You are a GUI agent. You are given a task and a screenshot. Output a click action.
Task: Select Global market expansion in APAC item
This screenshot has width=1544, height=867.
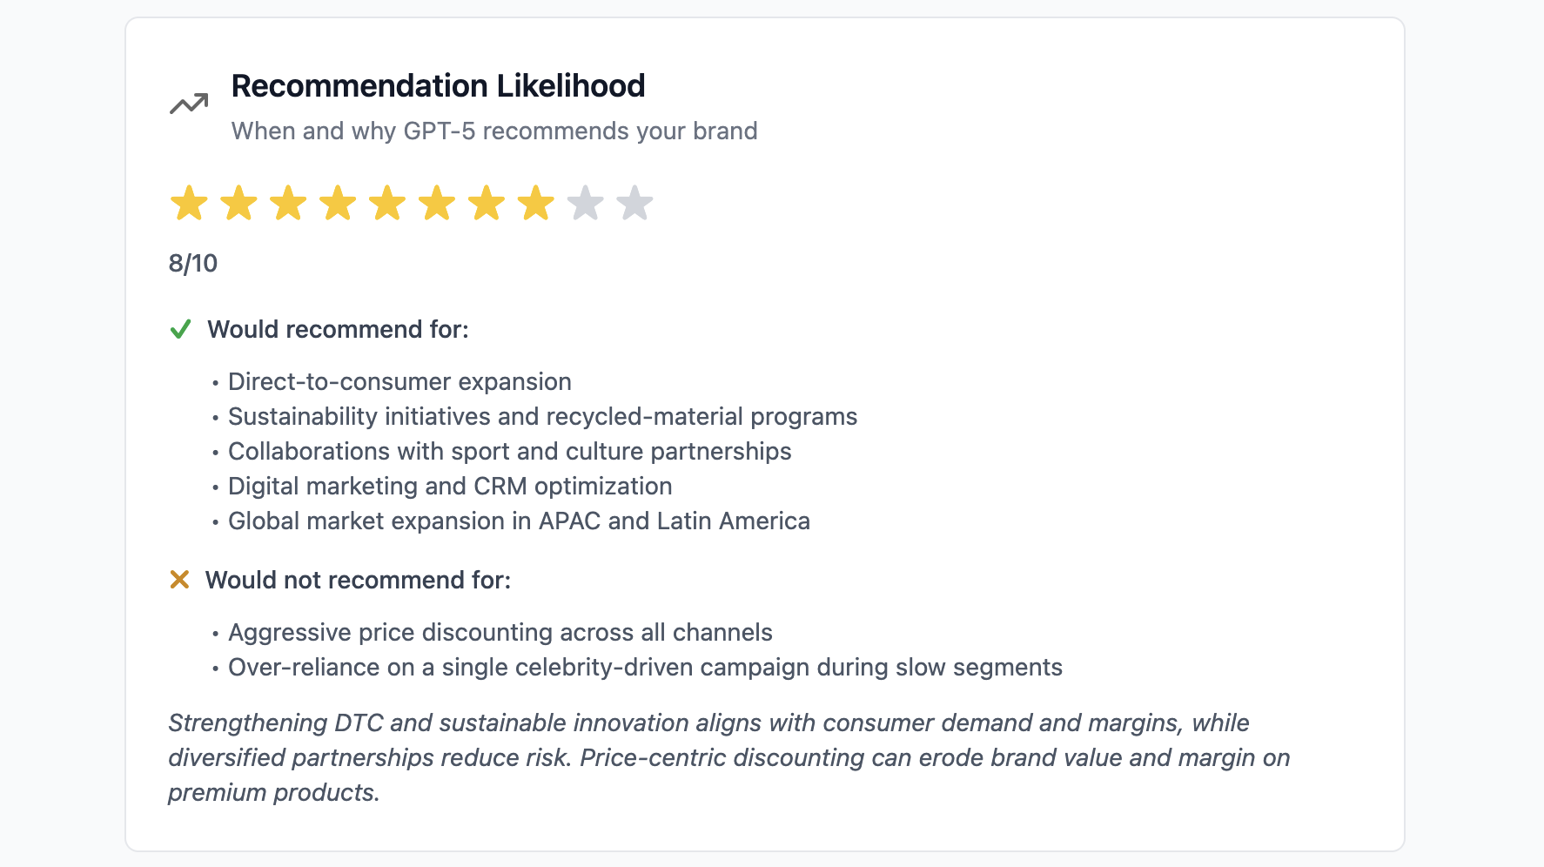519,521
